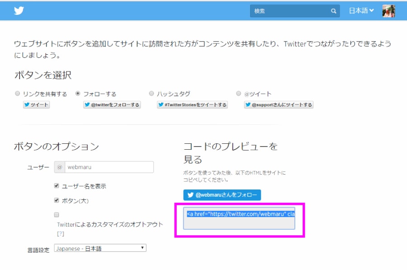
Task: Select the @ツイート radio button
Action: pyautogui.click(x=238, y=94)
